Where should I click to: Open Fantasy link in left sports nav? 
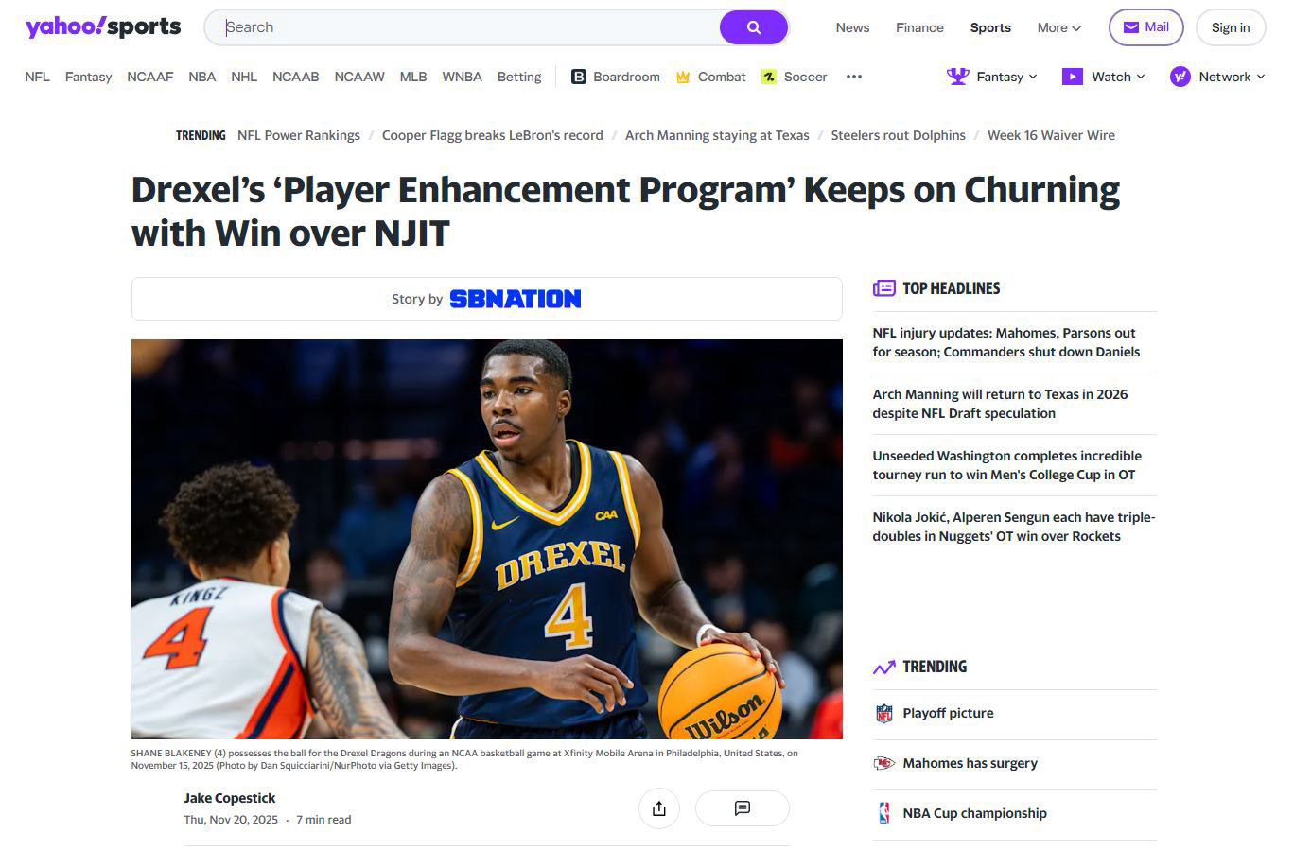[89, 77]
